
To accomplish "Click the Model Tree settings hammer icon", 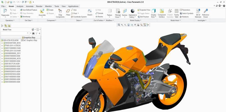I will click(x=33, y=30).
